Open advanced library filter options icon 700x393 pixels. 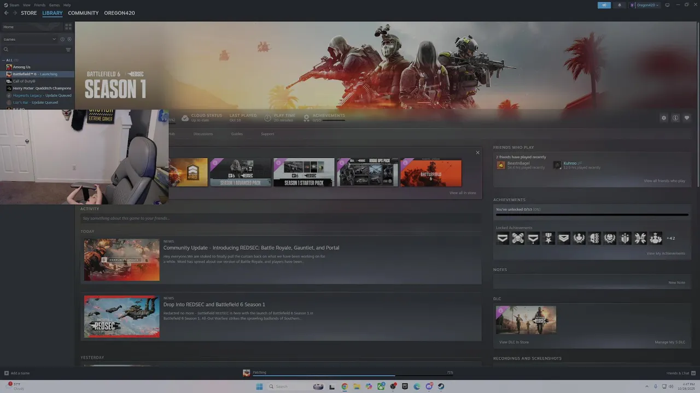click(68, 50)
